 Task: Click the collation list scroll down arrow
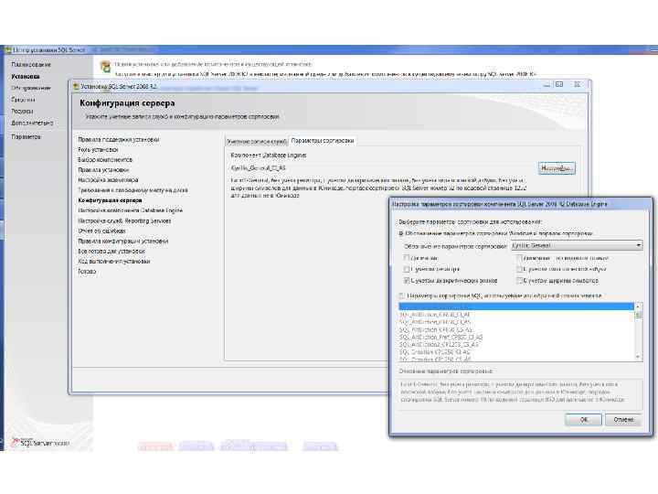point(638,357)
